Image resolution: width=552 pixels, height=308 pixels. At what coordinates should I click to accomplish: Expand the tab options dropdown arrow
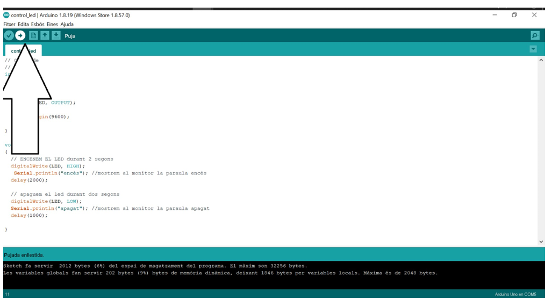point(533,49)
